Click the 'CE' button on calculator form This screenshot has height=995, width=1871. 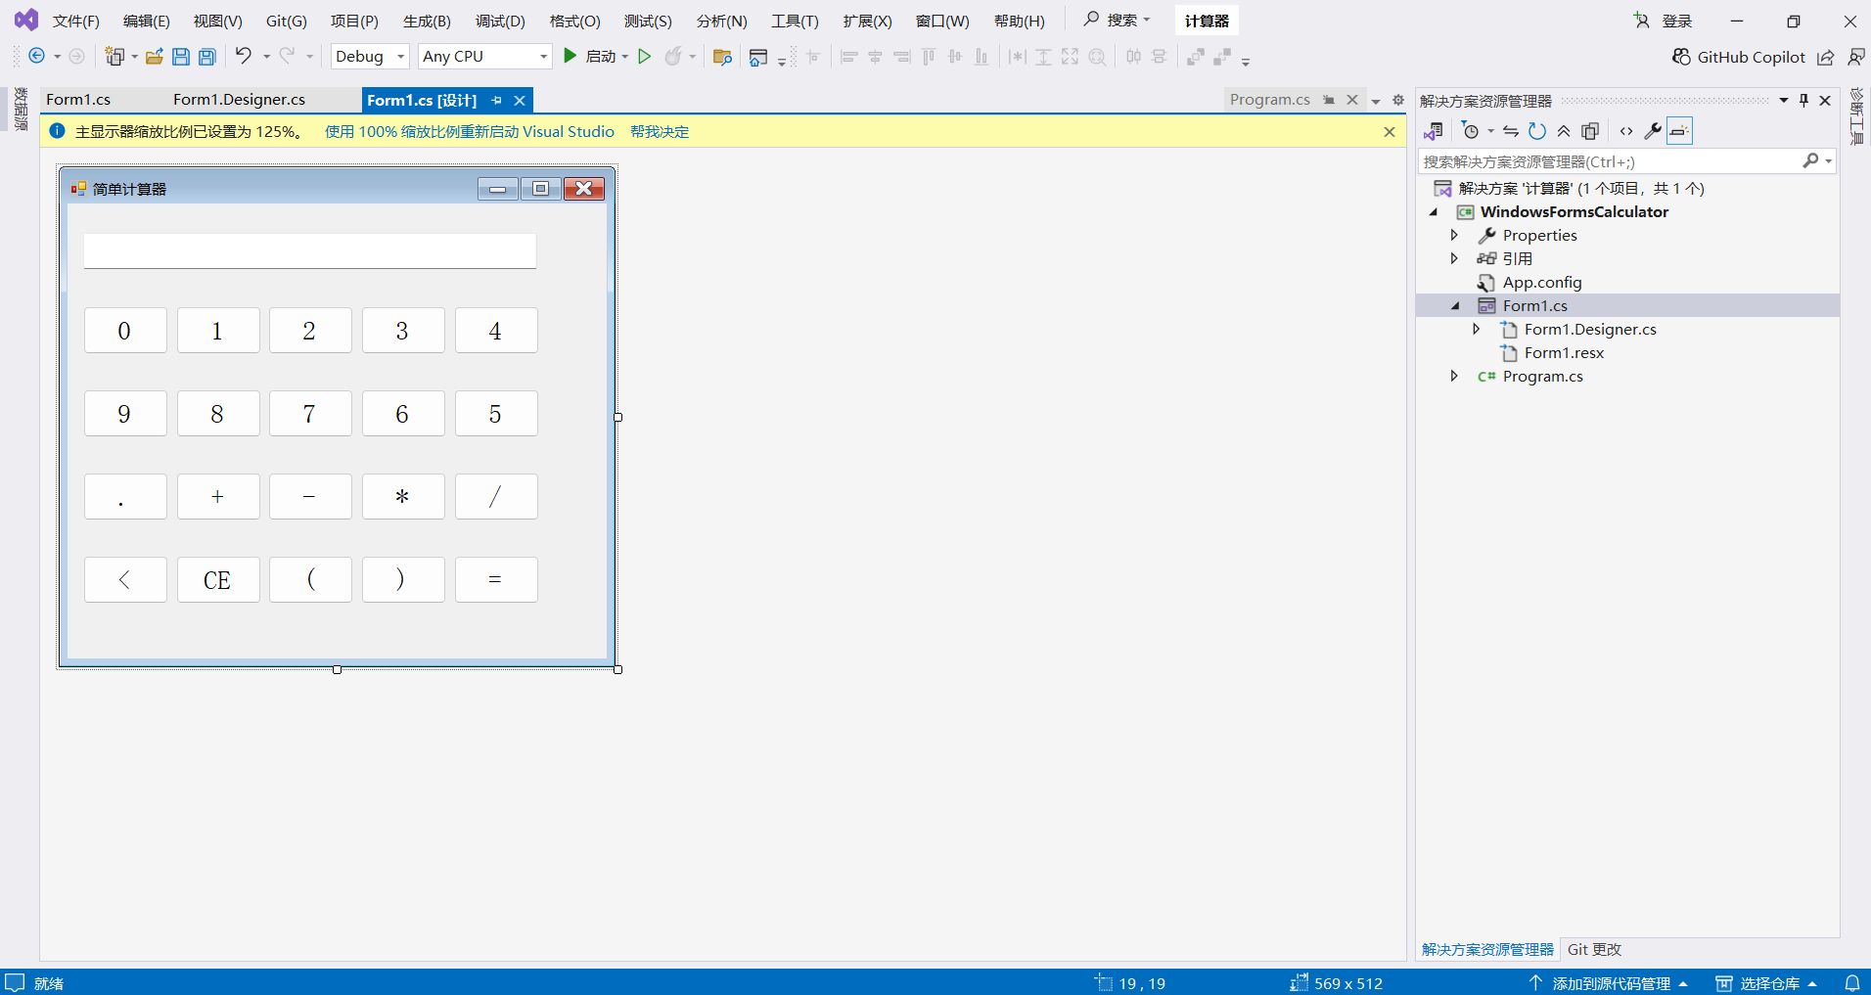pyautogui.click(x=217, y=580)
